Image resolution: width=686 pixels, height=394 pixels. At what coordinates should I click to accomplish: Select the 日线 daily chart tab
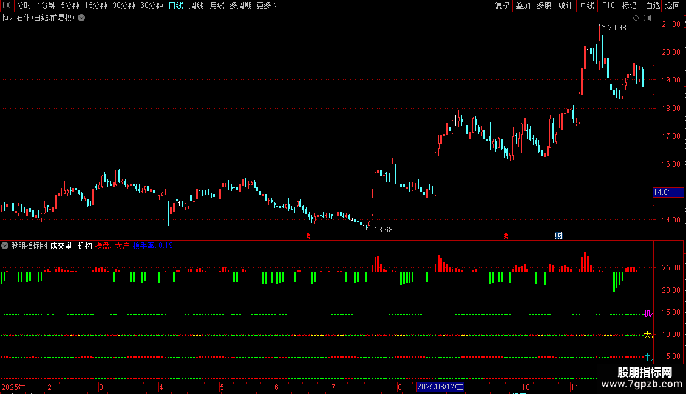(x=176, y=5)
